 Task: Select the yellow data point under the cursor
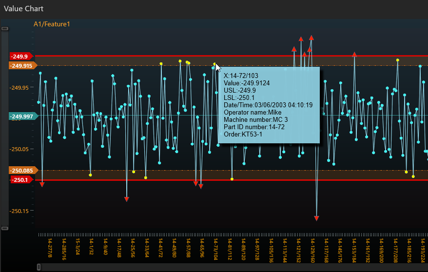pos(214,64)
